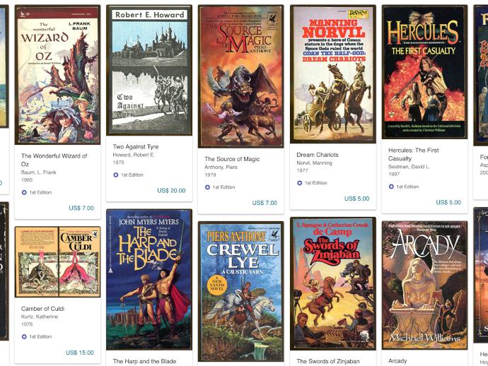This screenshot has width=488, height=366.
Task: Select The Harp and the Blade cover
Action: click(x=149, y=280)
